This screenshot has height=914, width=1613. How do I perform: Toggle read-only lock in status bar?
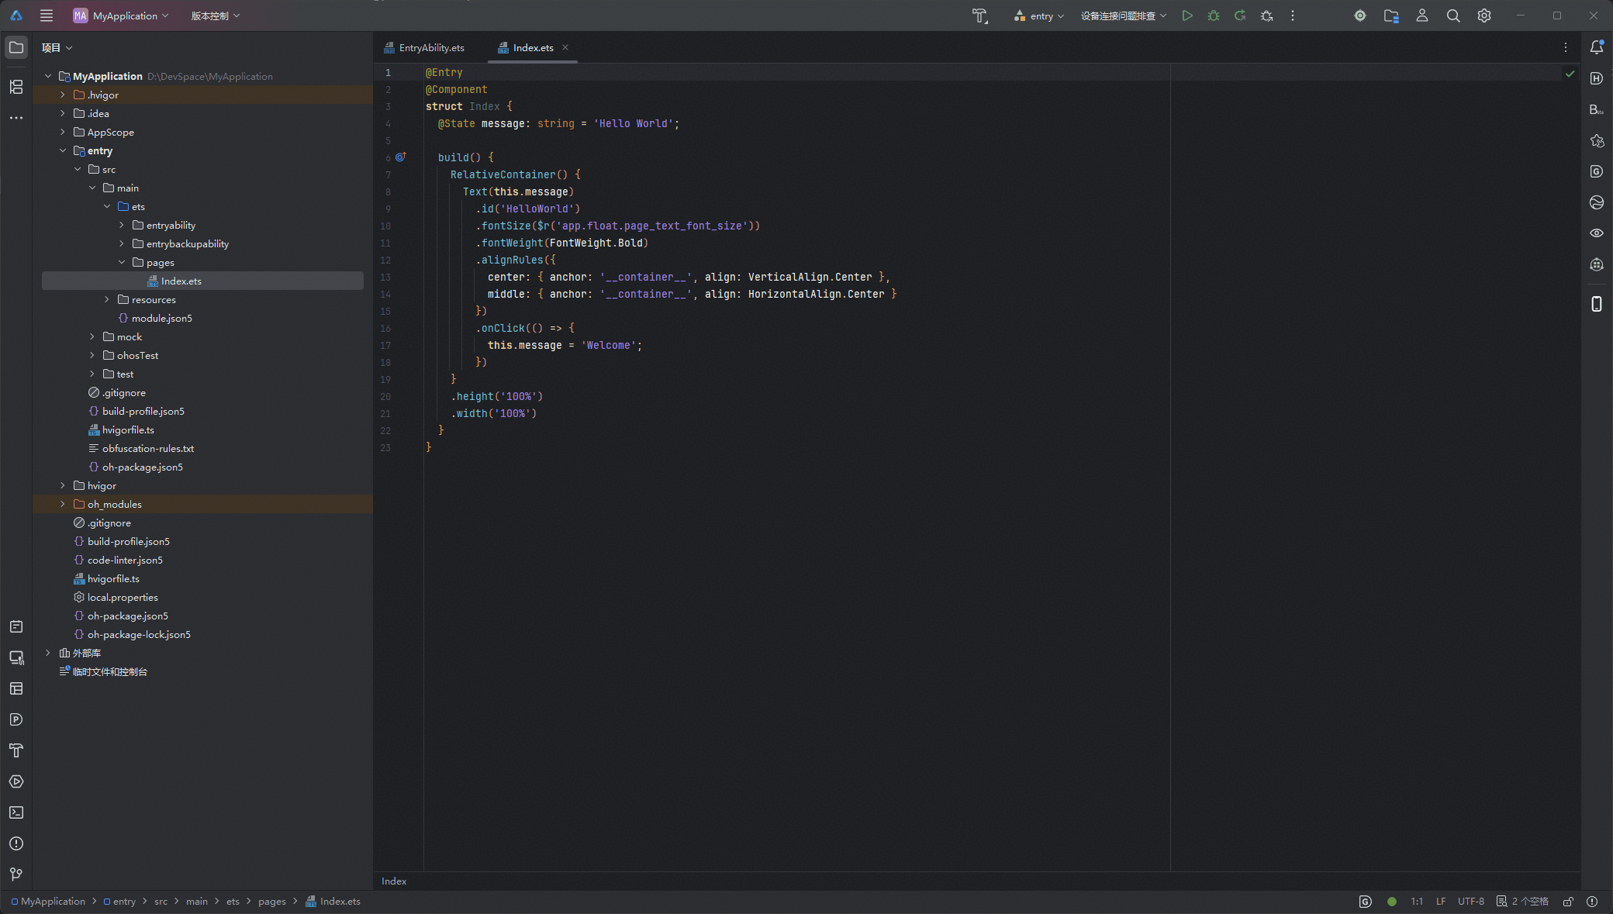(x=1568, y=902)
